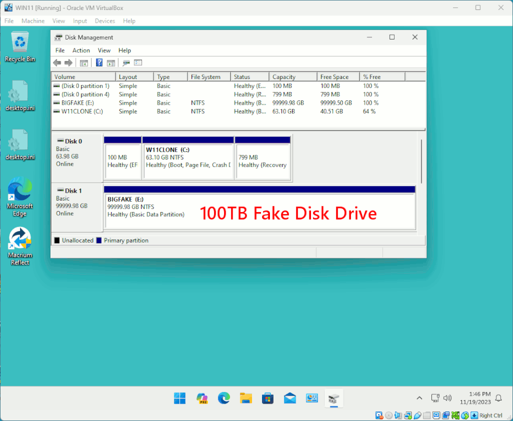Sort by Capacity column header

tap(293, 77)
